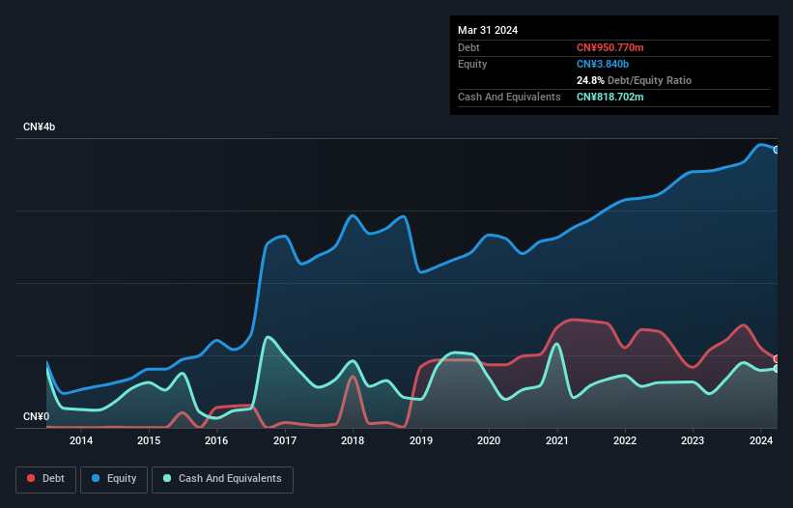Click the CN¥4b y-axis label
The width and height of the screenshot is (793, 508).
39,127
